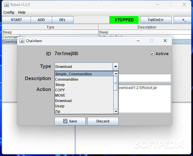Toggle the FailOnErr button

tap(156, 20)
